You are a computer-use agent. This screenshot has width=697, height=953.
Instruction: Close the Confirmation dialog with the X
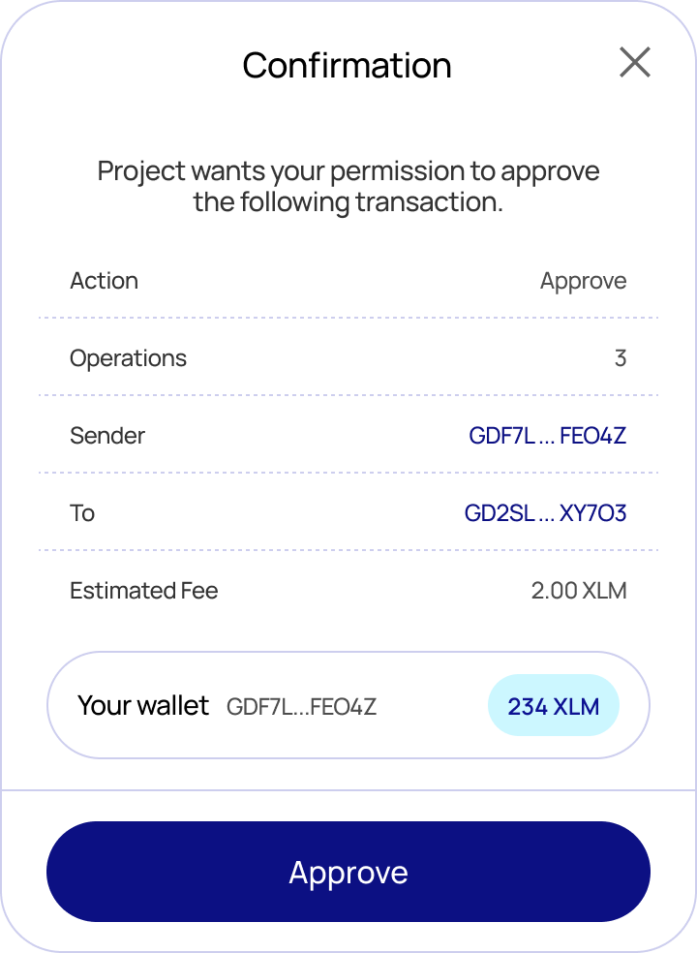pyautogui.click(x=634, y=63)
